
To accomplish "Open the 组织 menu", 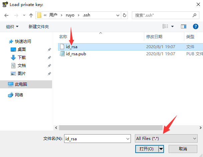I will click(12, 26).
